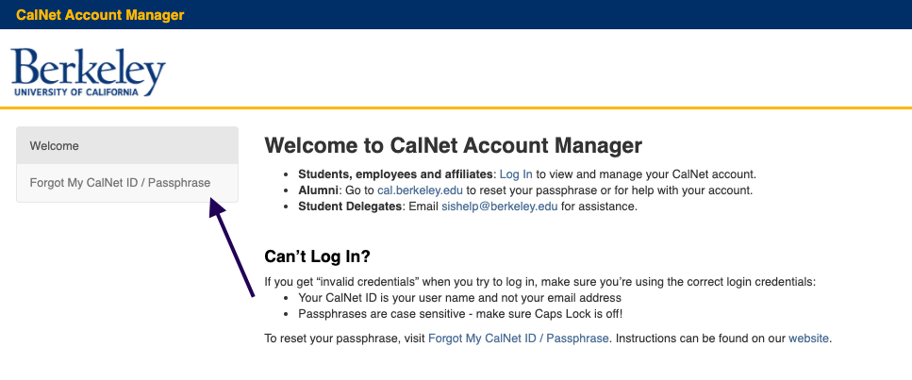Screen dimensions: 912x380
Task: Click the Caps Lock passphrase reminder bullet
Action: (460, 314)
